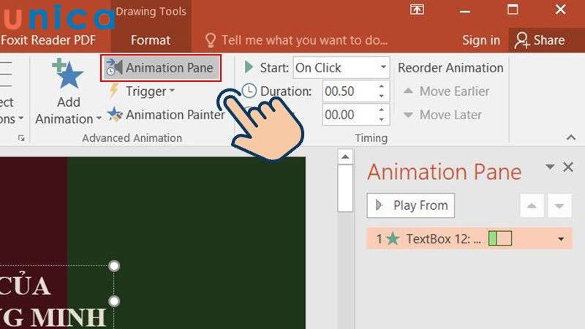Image resolution: width=585 pixels, height=329 pixels.
Task: Click Sign in
Action: (x=481, y=40)
